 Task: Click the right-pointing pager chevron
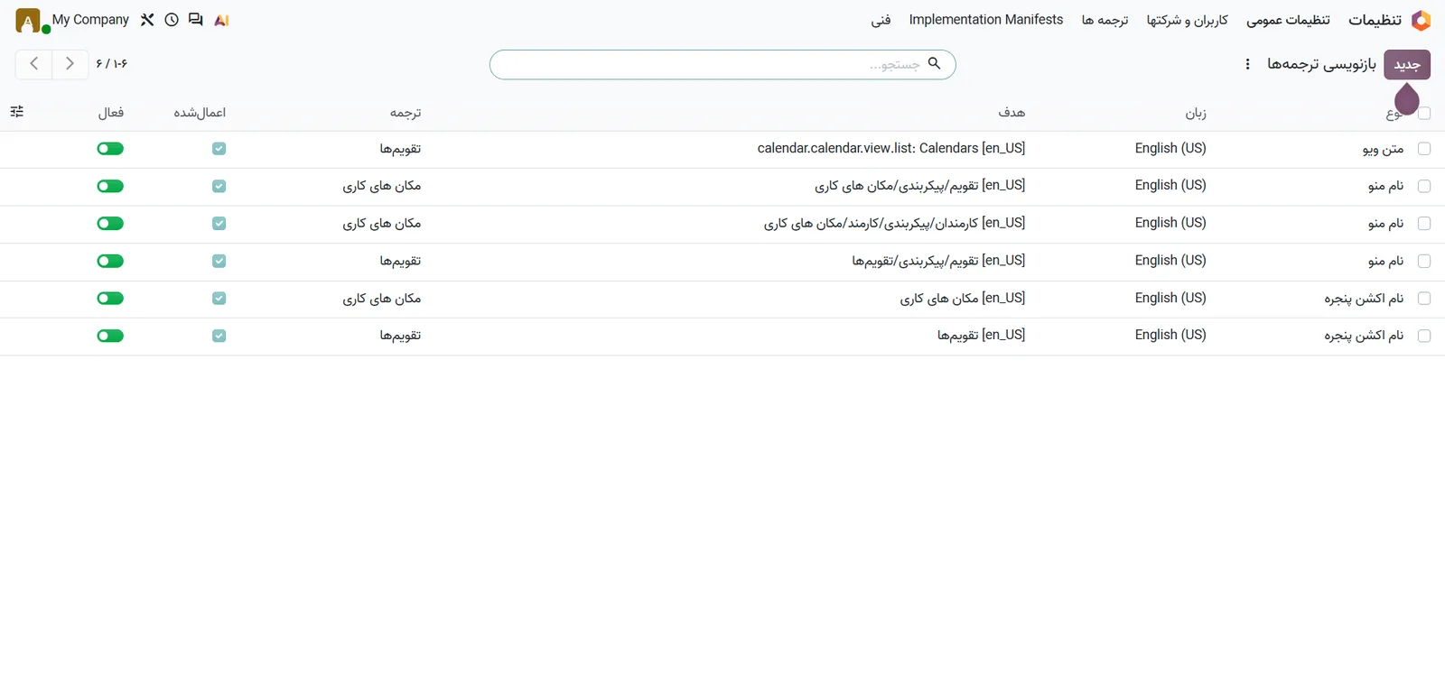click(70, 64)
